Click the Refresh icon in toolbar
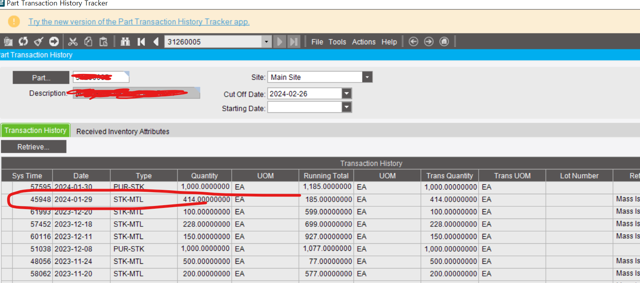Viewport: 640px width, 283px height. point(23,41)
